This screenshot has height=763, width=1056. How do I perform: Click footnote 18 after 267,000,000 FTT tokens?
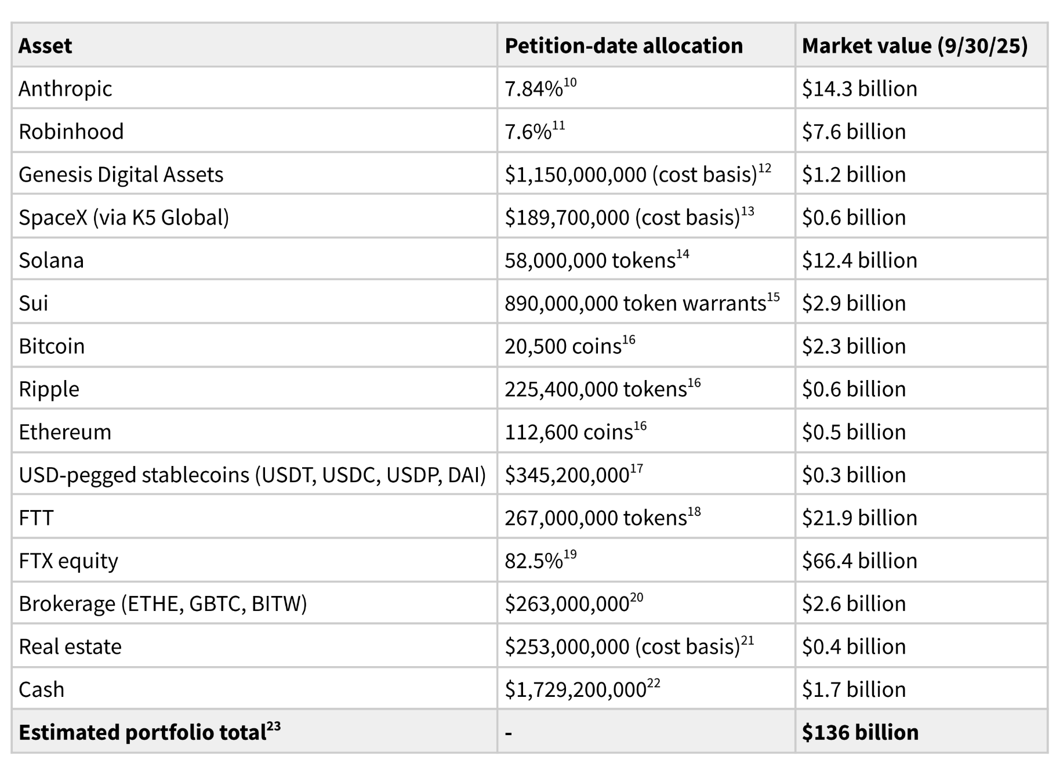pos(694,512)
